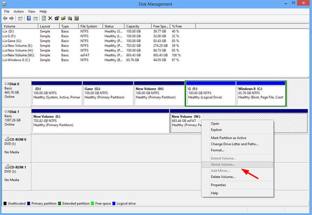Click the 1397.26 GB label under Disk 1
Screen dimensions: 312x215
coord(12,120)
